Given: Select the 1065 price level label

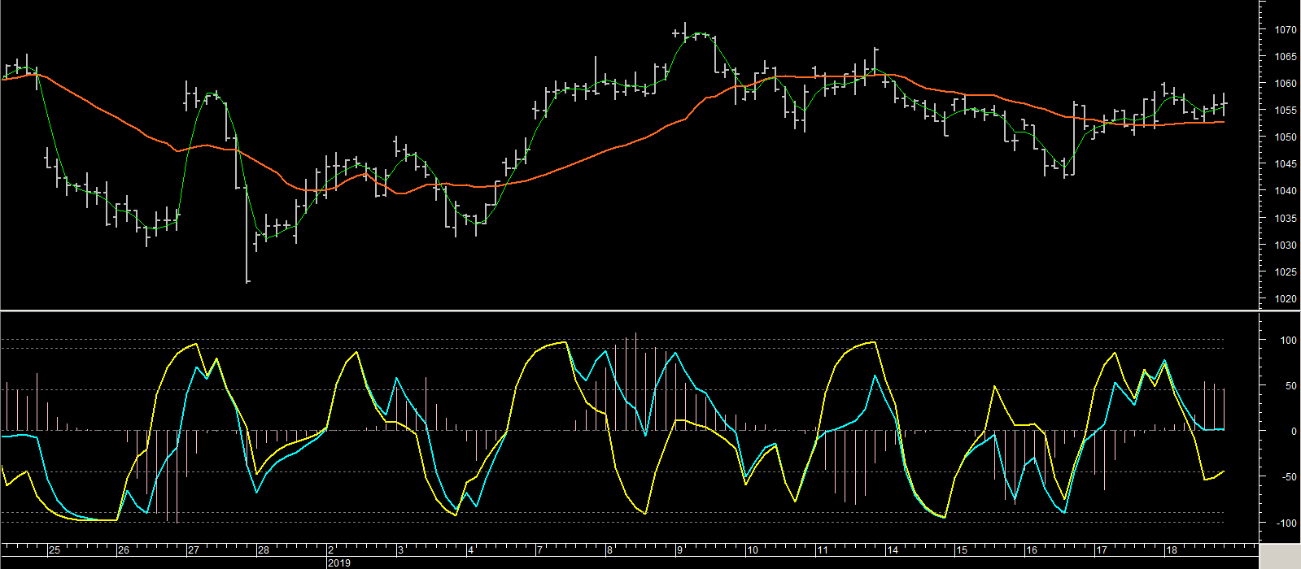Looking at the screenshot, I should pos(1286,57).
